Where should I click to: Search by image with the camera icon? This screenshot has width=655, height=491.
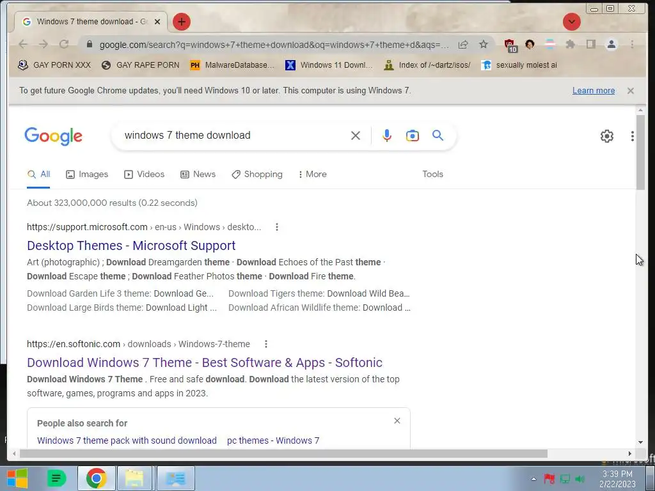(x=413, y=136)
